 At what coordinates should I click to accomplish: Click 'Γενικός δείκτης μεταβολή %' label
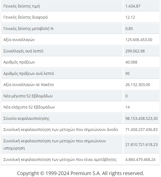[x=29, y=29]
